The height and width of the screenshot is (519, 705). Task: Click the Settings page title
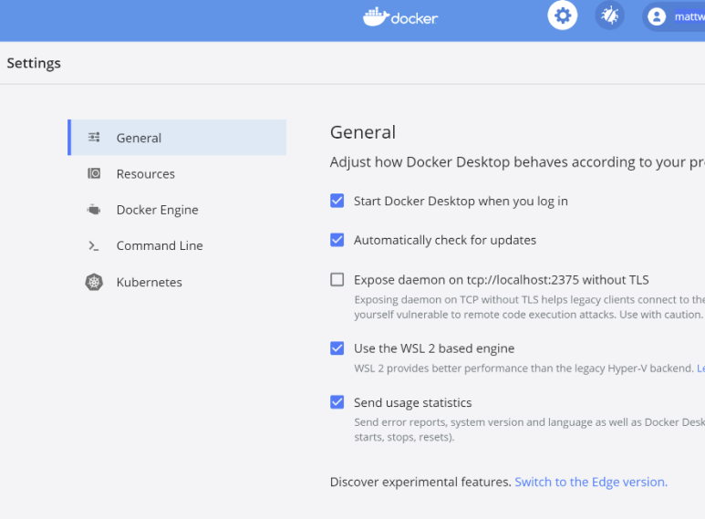click(x=34, y=64)
